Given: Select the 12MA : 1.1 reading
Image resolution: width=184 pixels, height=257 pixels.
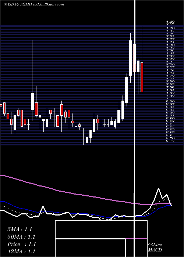Looking at the screenshot, I should tap(21, 251).
